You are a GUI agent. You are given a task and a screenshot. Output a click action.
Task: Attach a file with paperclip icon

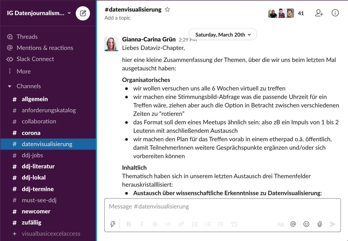(x=319, y=224)
